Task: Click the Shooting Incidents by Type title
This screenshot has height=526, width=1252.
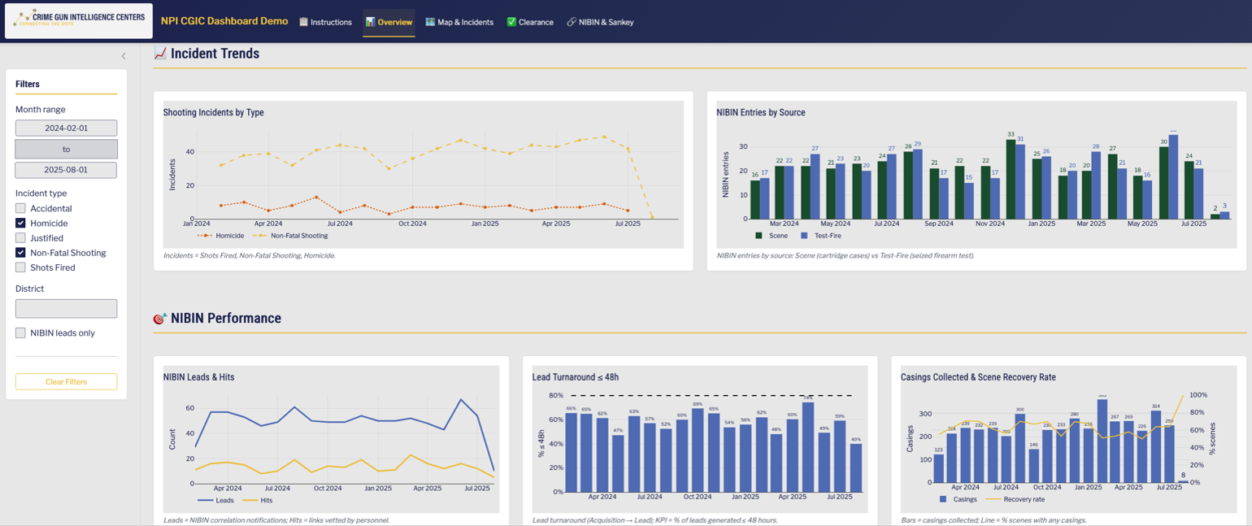Action: (213, 112)
